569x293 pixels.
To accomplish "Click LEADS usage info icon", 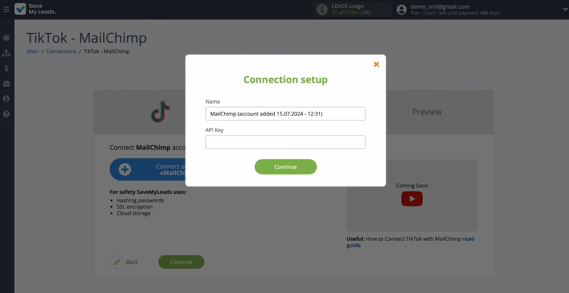I will (322, 9).
